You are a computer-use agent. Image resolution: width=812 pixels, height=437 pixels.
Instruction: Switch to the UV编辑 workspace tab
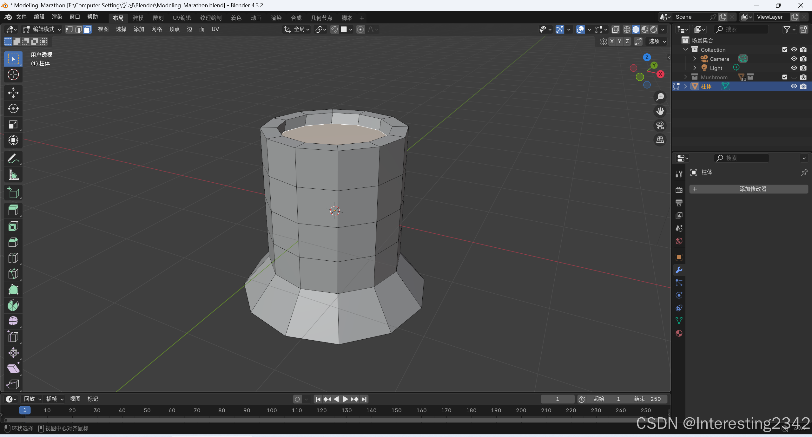pyautogui.click(x=182, y=18)
